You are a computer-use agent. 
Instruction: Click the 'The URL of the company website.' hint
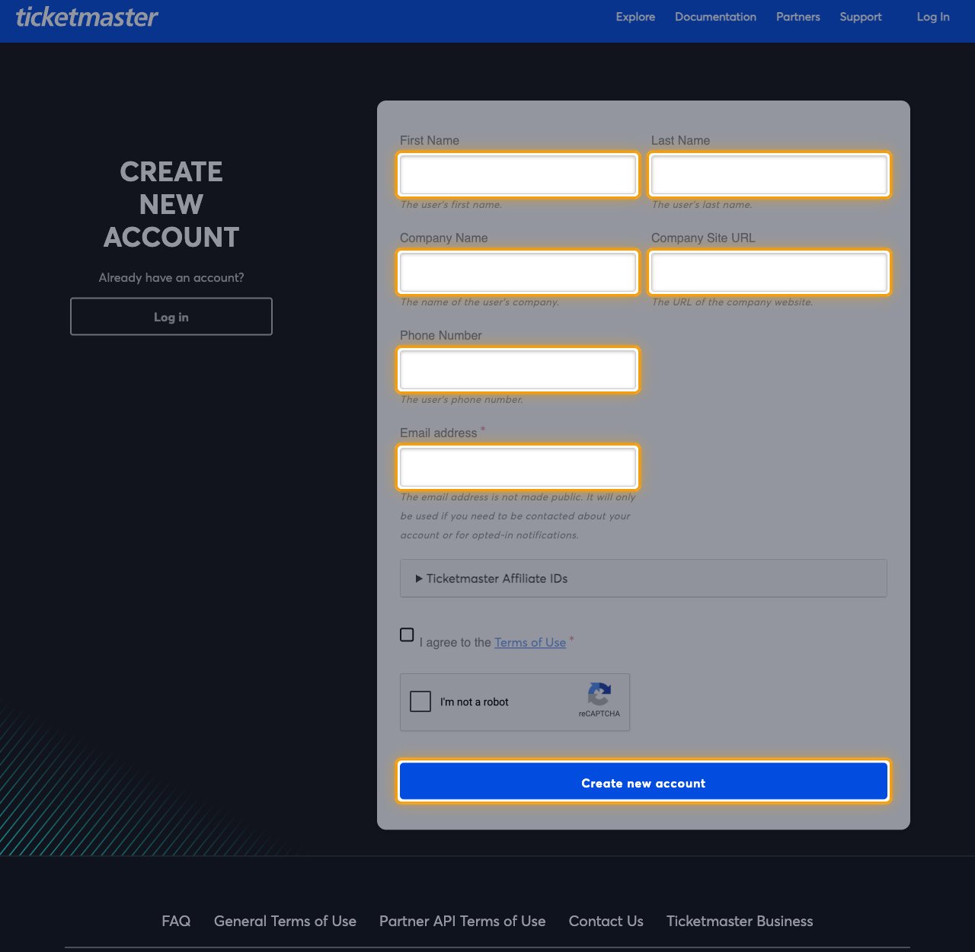(732, 302)
